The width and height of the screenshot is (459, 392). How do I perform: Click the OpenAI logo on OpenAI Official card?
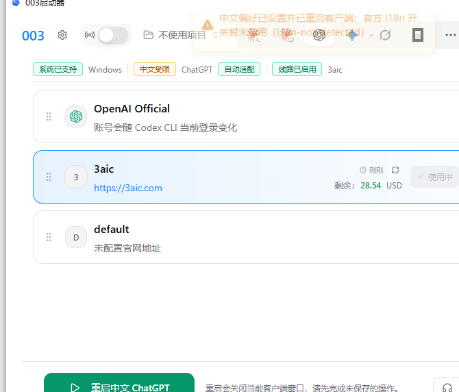pos(76,117)
